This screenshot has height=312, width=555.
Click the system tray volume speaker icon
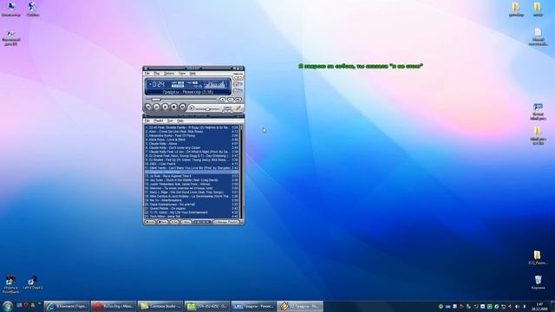click(x=518, y=306)
